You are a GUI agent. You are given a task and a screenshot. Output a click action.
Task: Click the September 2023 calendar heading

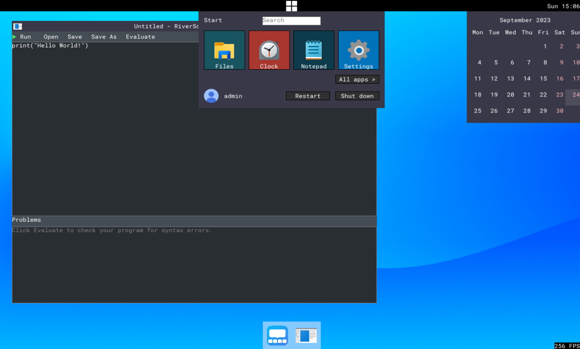pyautogui.click(x=525, y=20)
